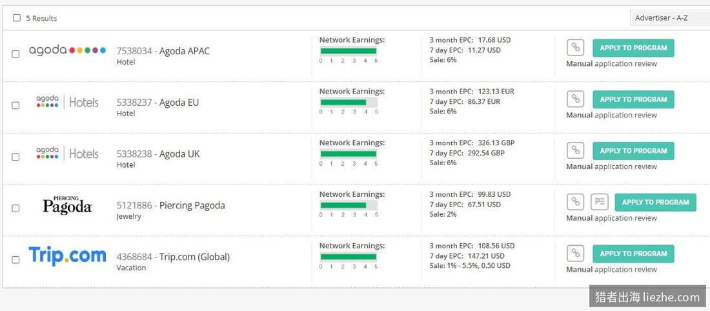
Task: Click the '5 Results' count text
Action: 41,19
